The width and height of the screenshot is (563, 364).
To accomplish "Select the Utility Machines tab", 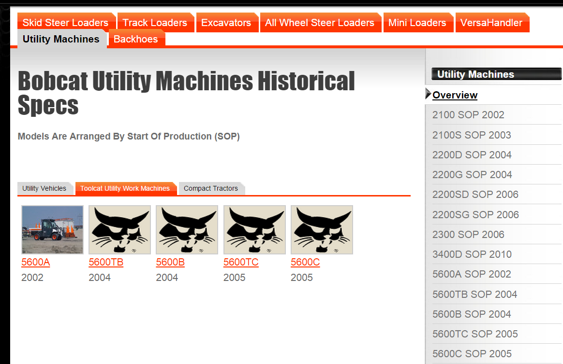I will (x=62, y=39).
